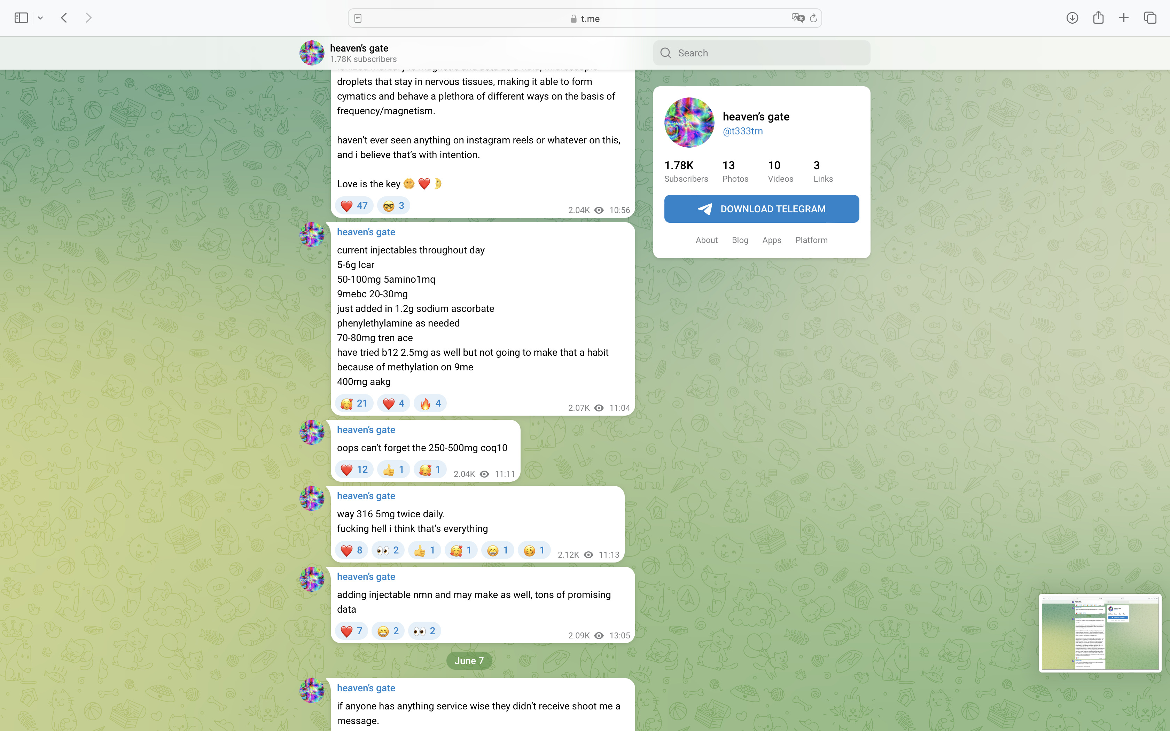Toggle the Safari sidebar button
Screen dimensions: 1170x731
(x=21, y=18)
